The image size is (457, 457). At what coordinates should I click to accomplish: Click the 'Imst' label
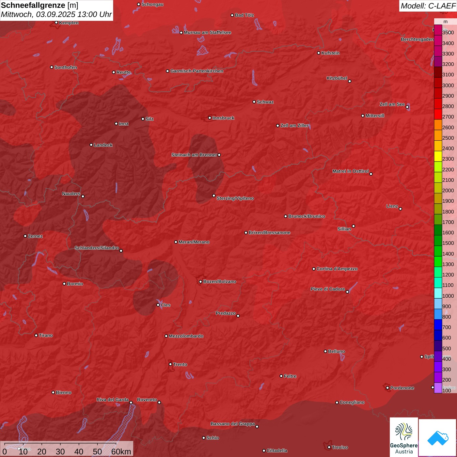pos(124,124)
